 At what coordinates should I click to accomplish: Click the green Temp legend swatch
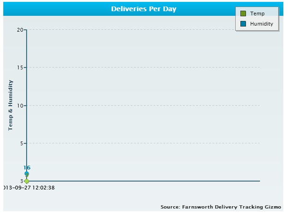[243, 13]
